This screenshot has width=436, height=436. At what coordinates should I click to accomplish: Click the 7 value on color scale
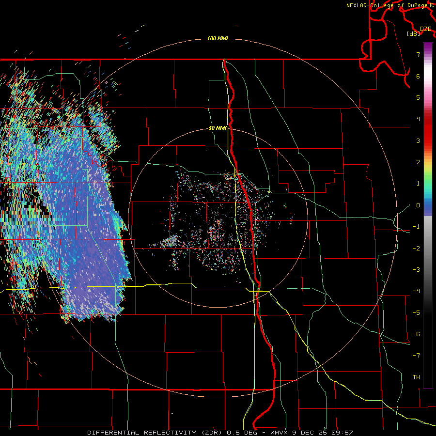click(418, 54)
